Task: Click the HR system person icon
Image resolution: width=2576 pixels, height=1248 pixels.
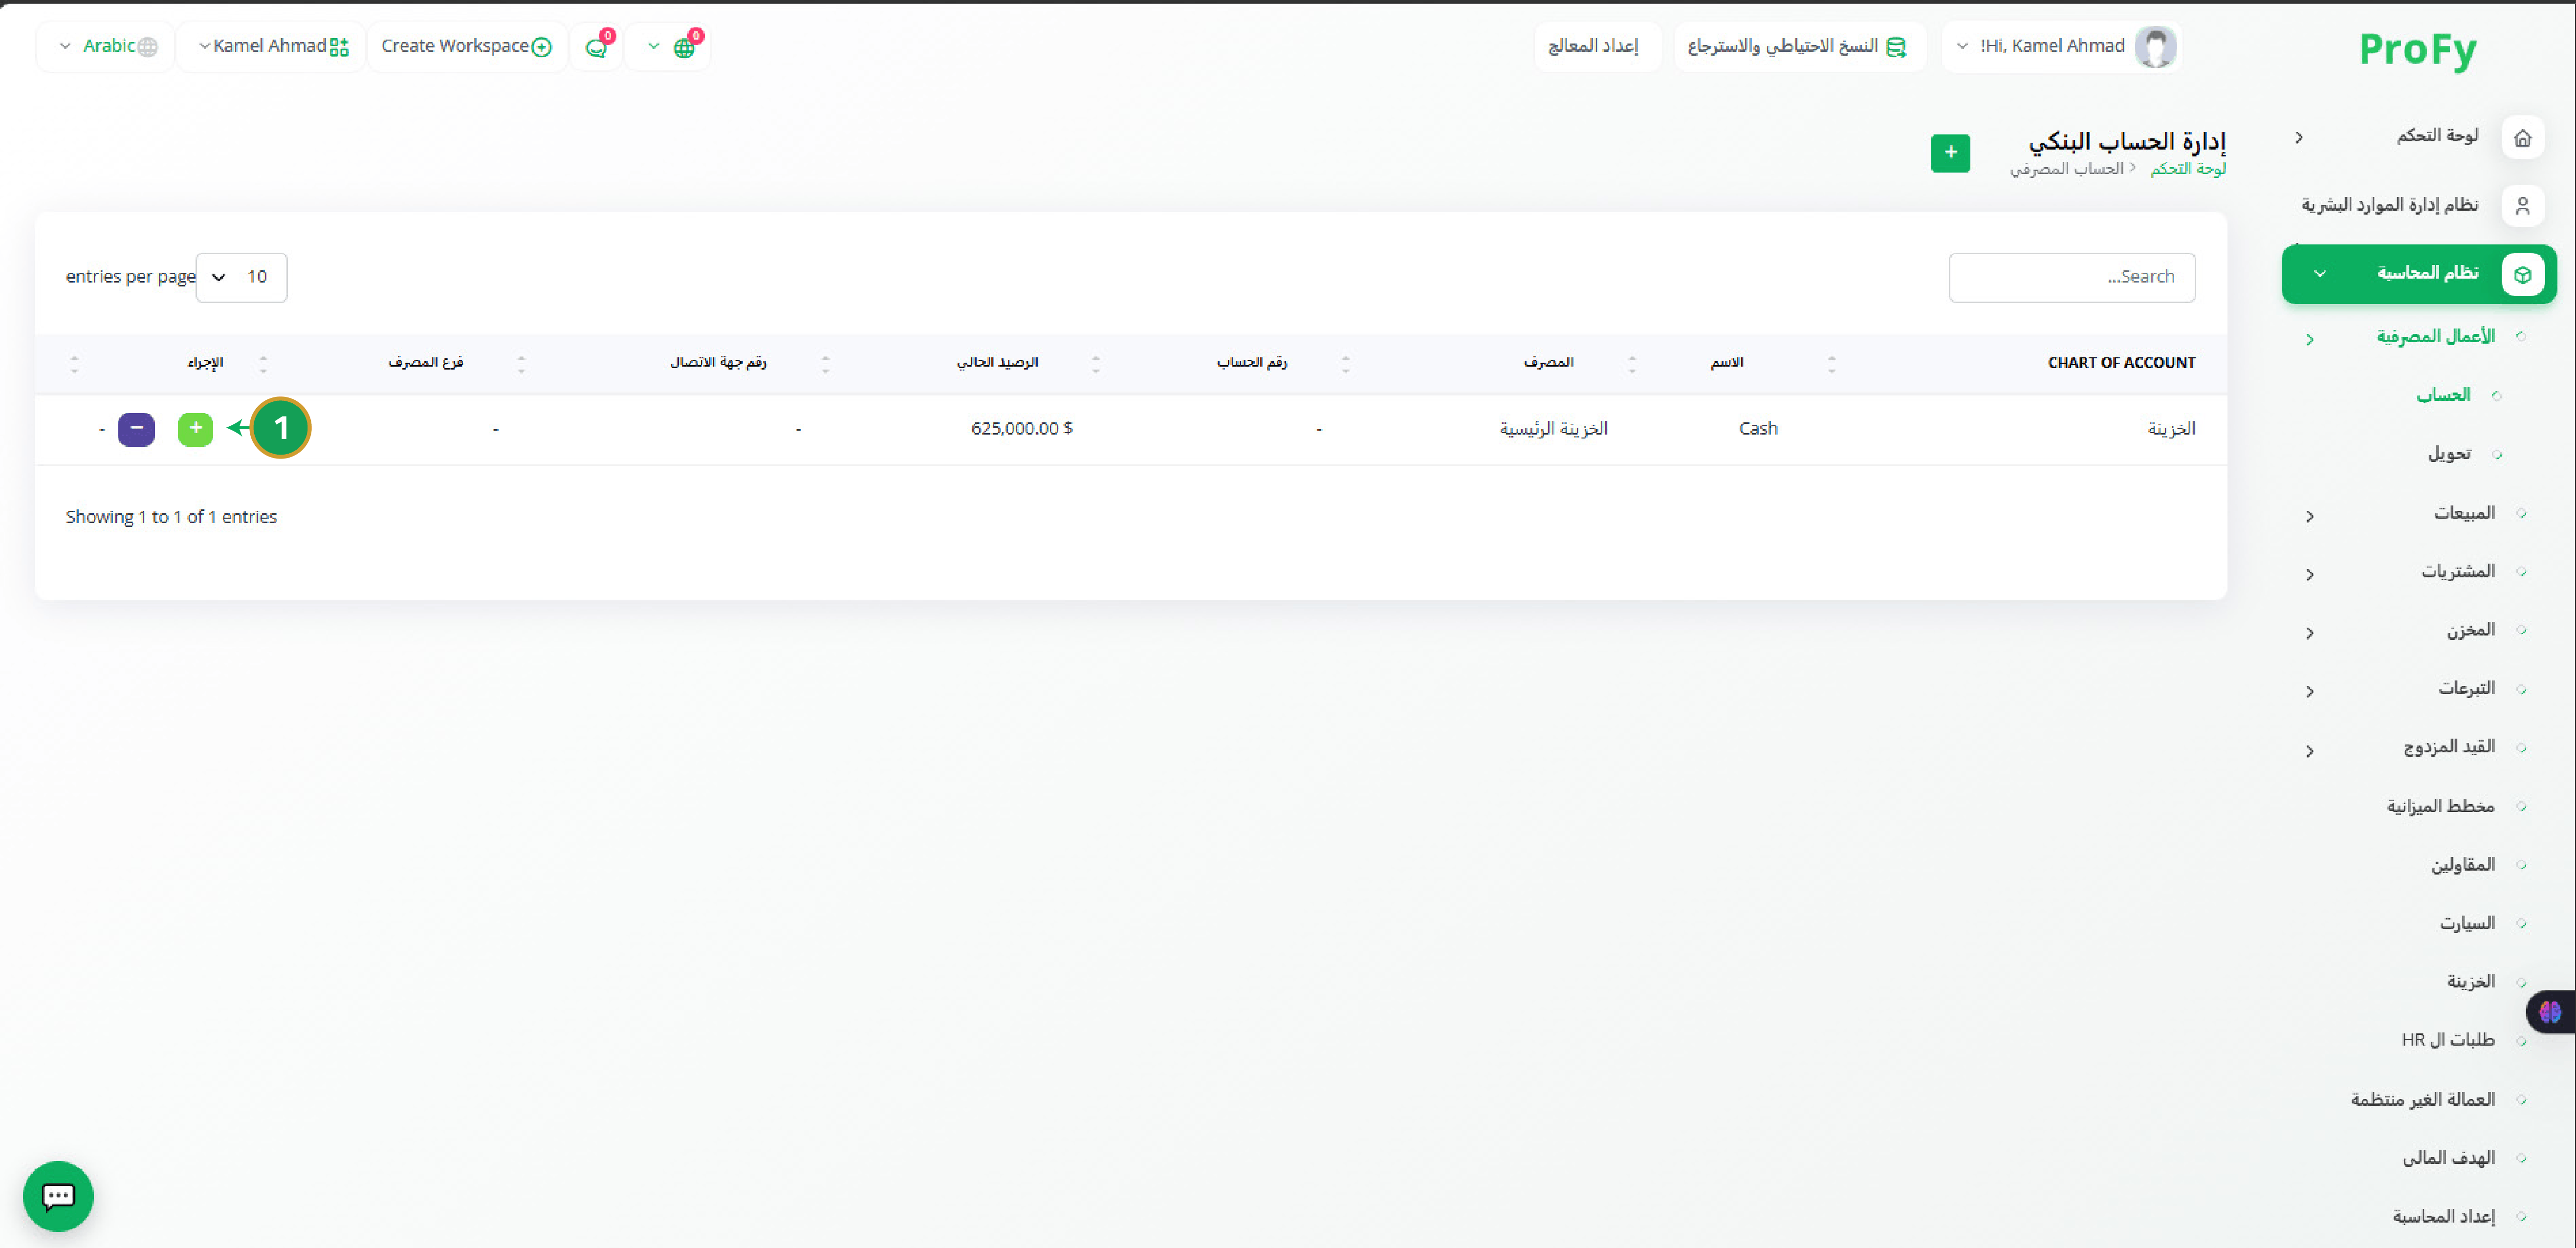Action: [2522, 206]
